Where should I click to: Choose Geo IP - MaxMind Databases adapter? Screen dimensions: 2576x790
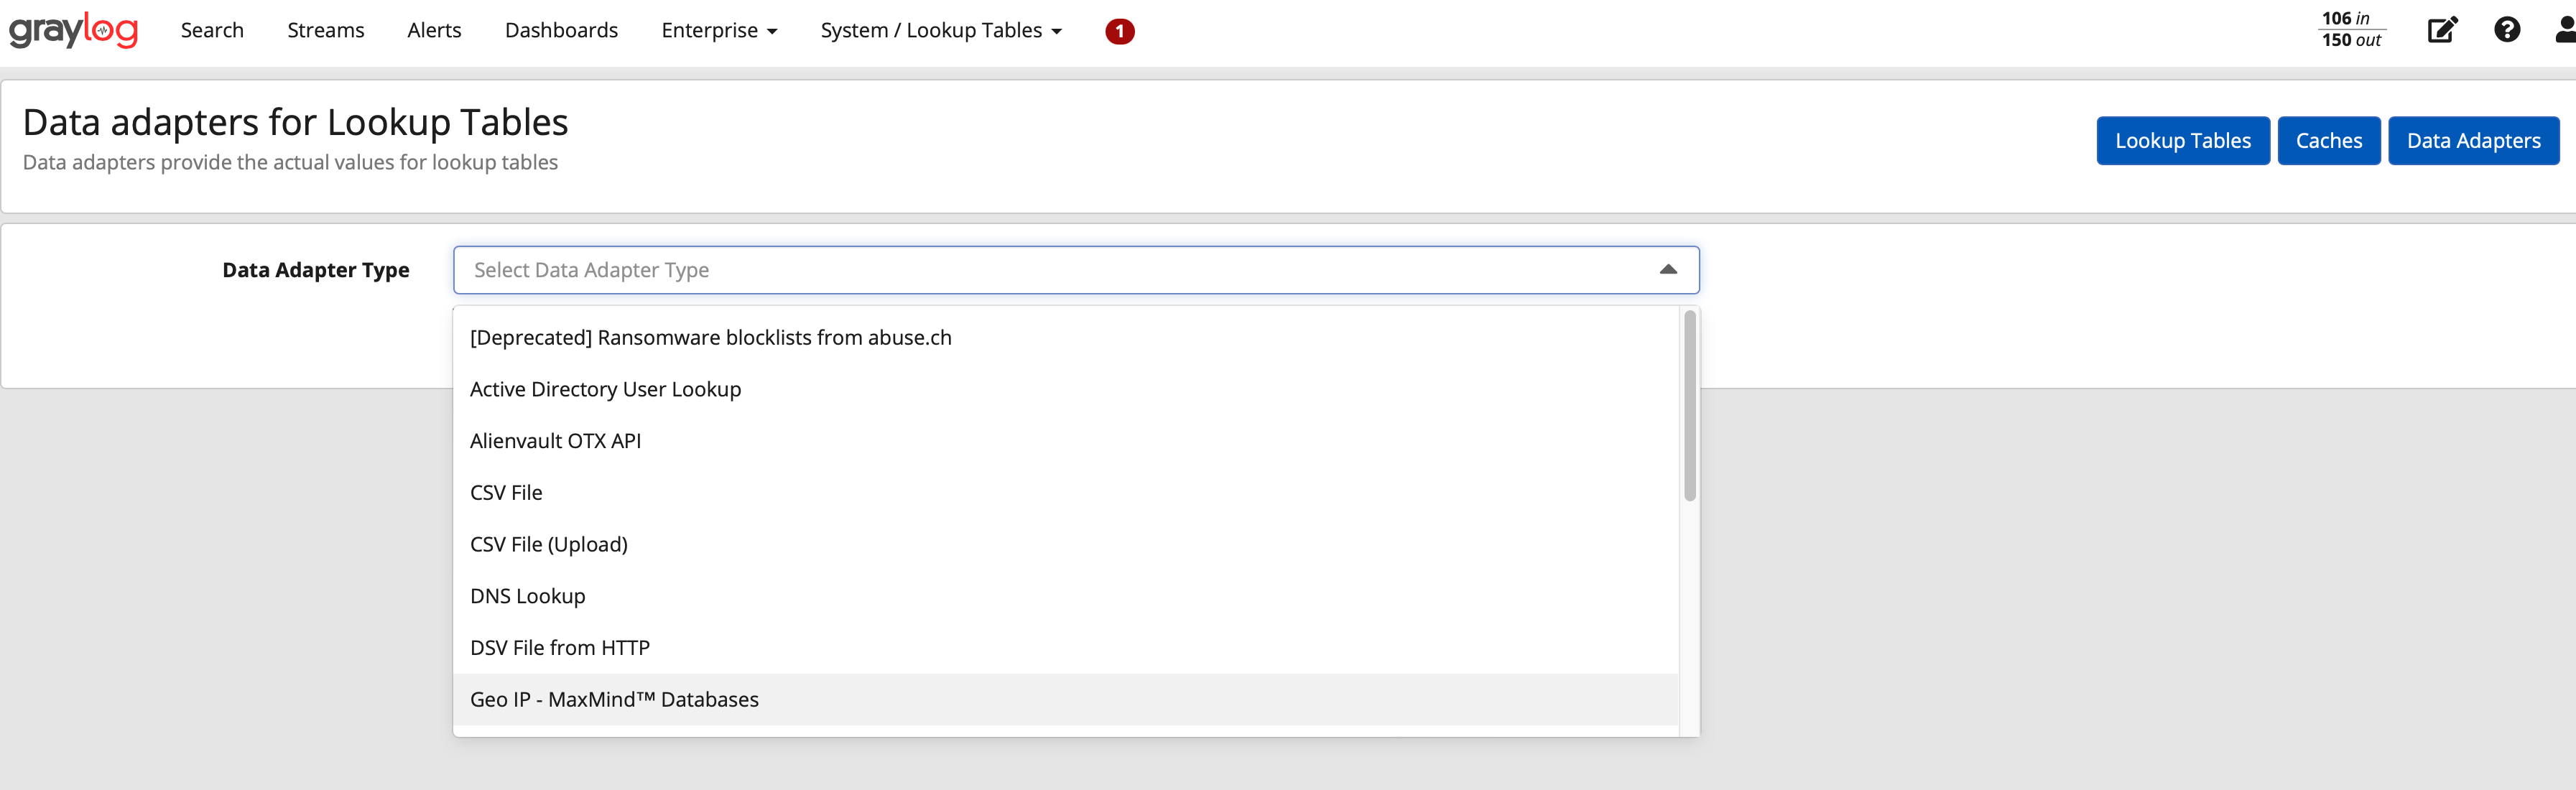(x=614, y=699)
